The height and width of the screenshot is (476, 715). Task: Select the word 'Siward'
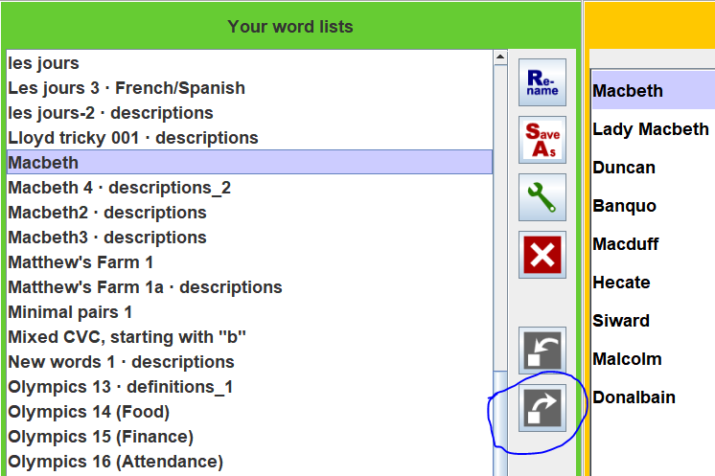tap(654, 320)
